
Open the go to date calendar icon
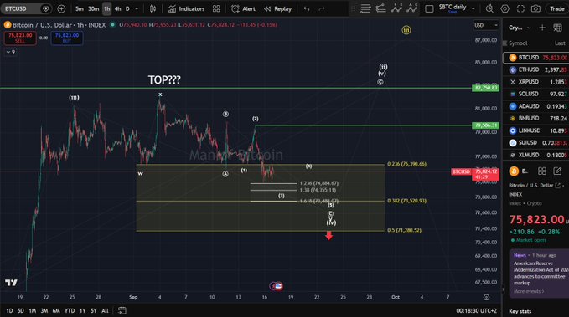(122, 310)
